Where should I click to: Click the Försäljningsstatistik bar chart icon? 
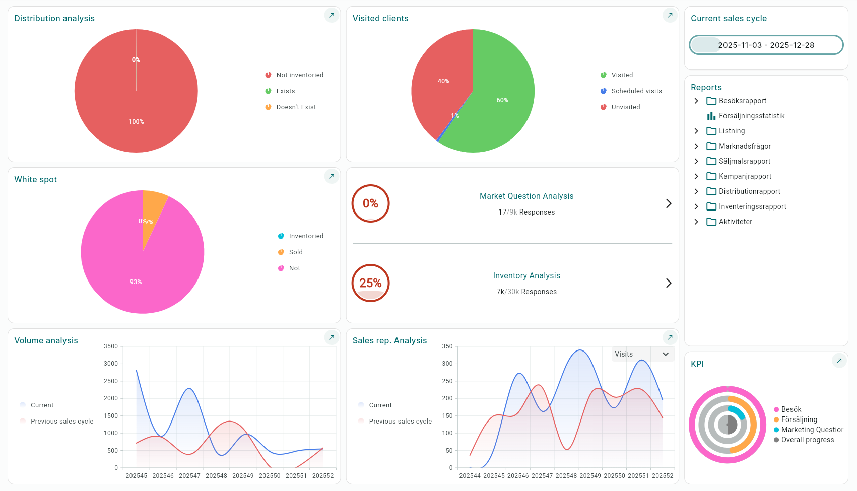711,116
